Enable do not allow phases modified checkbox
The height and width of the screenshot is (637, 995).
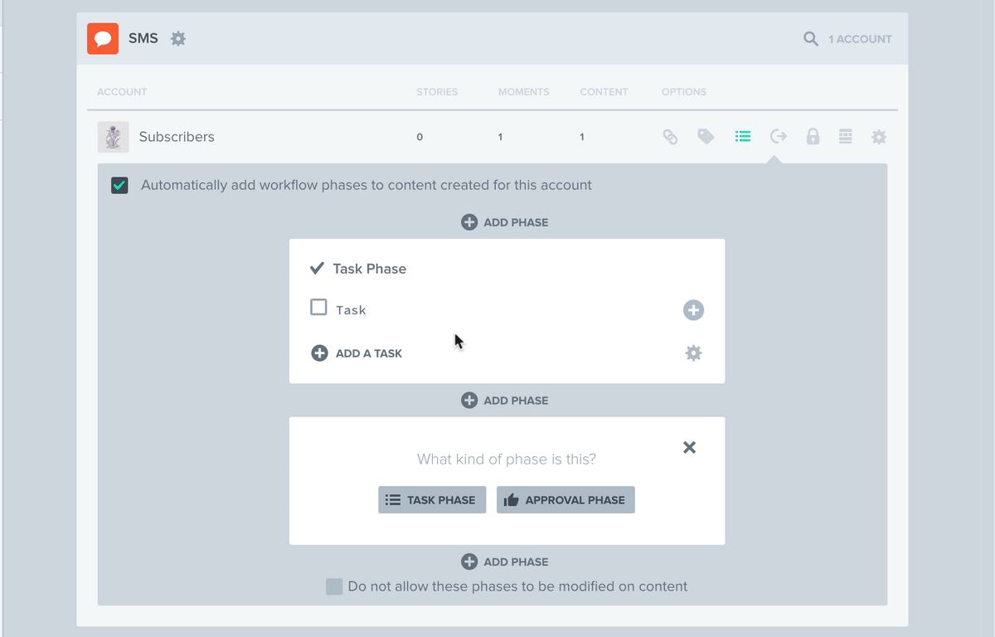click(334, 586)
